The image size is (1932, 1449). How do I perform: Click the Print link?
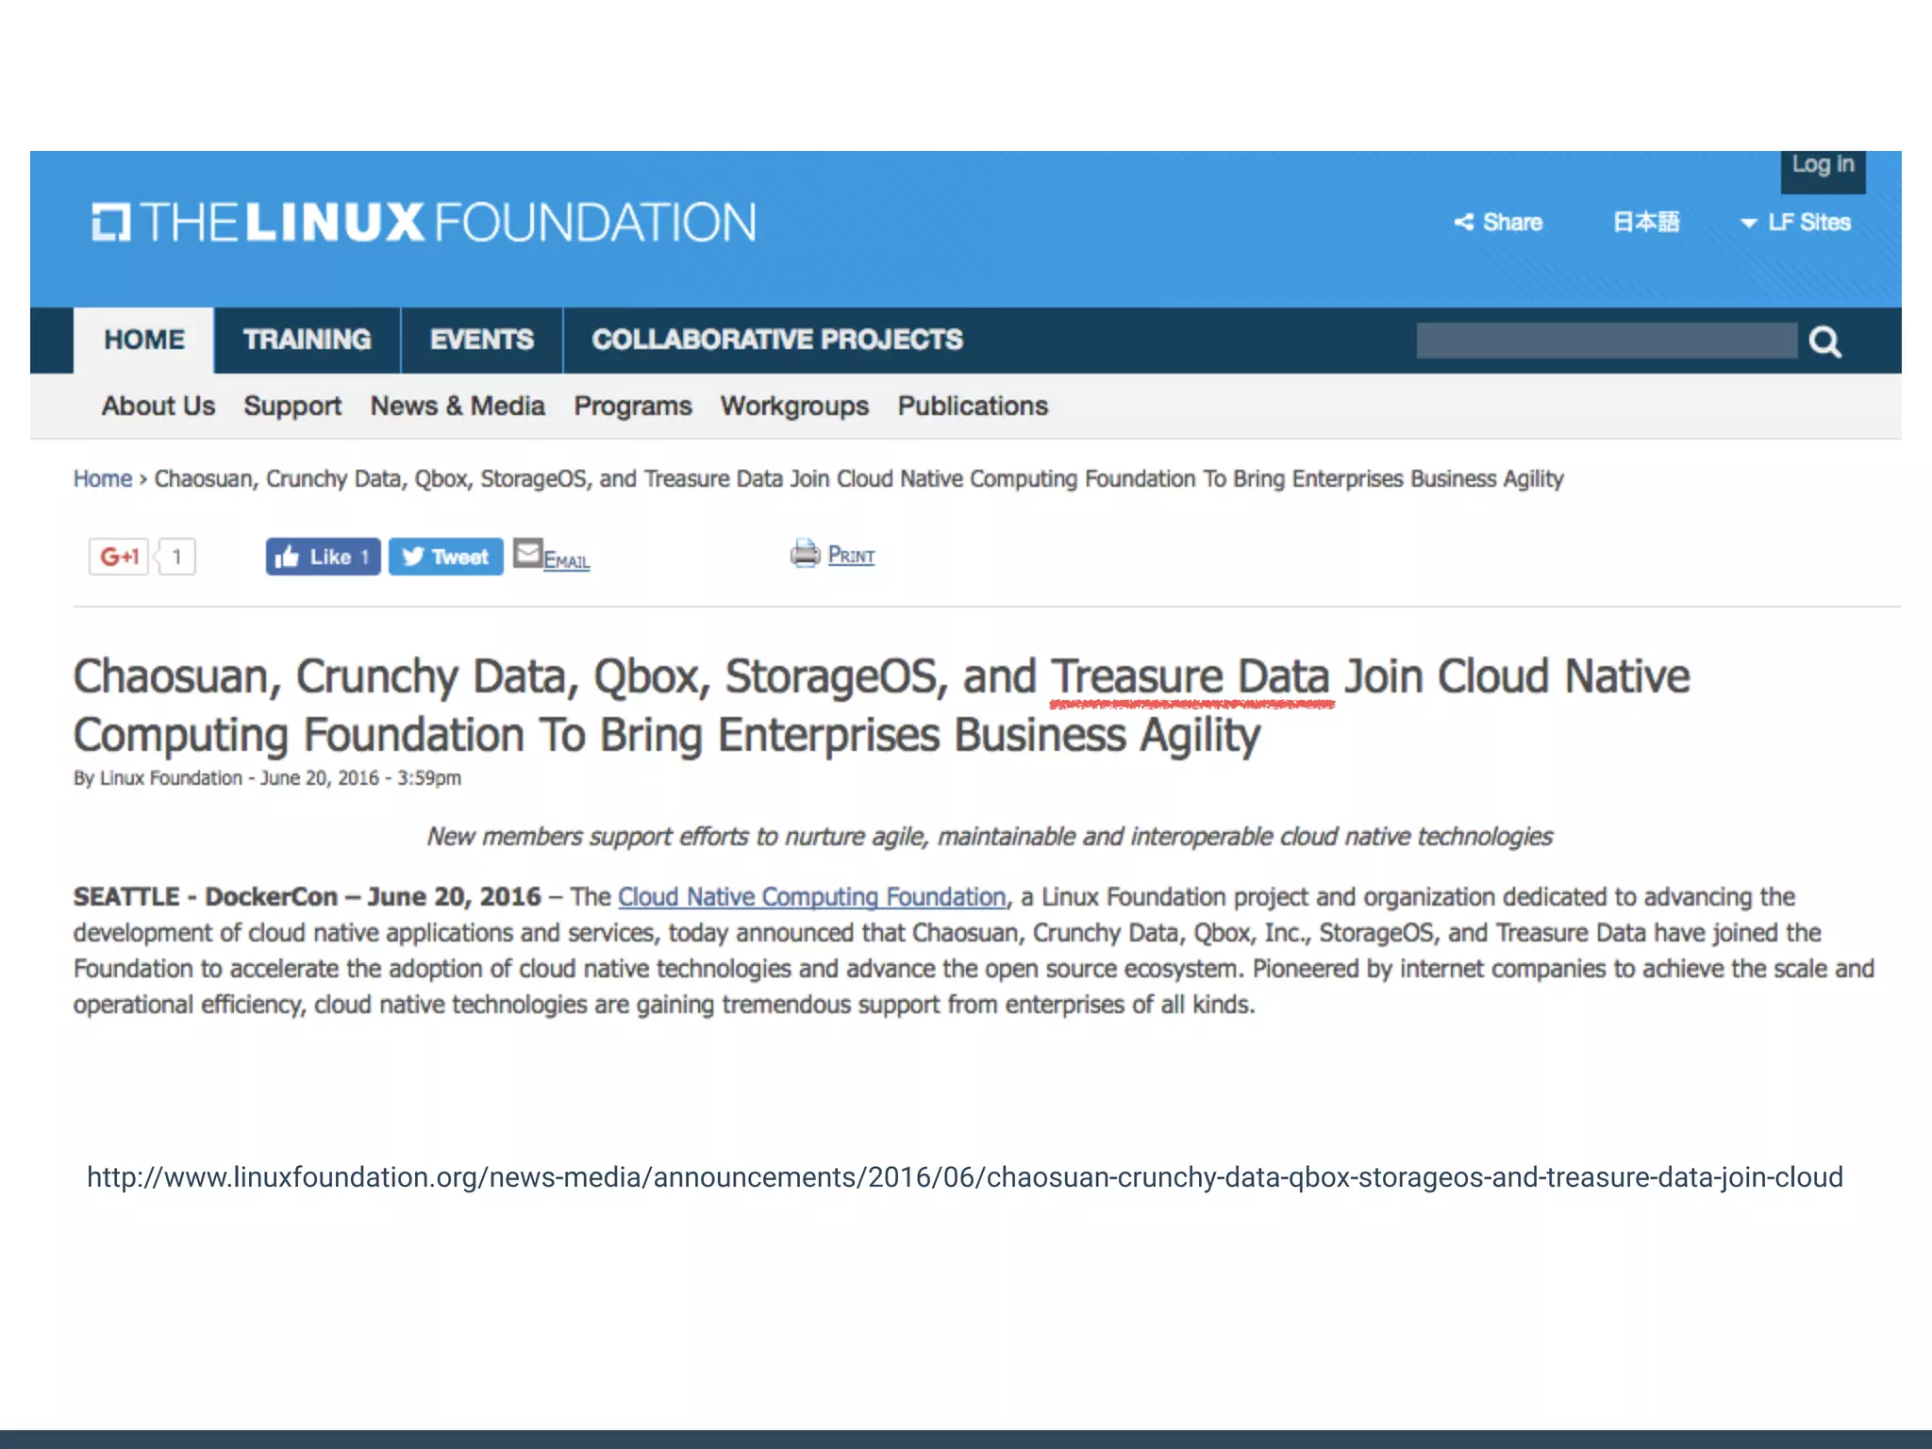(x=851, y=555)
